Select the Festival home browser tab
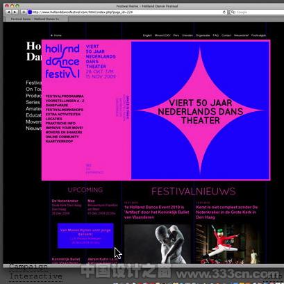This screenshot has width=284, height=284. click(35, 19)
